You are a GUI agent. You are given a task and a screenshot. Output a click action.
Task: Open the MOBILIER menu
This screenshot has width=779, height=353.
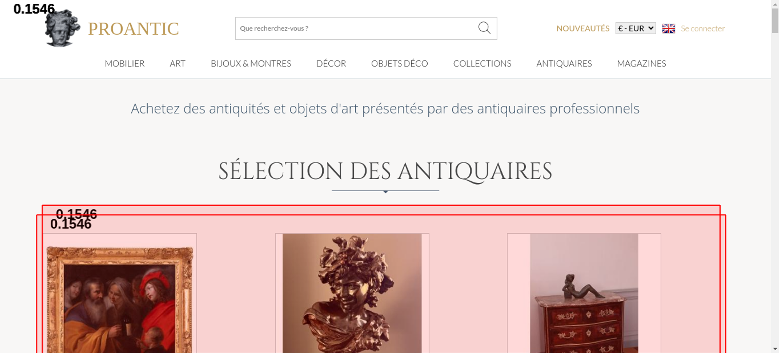click(x=125, y=63)
